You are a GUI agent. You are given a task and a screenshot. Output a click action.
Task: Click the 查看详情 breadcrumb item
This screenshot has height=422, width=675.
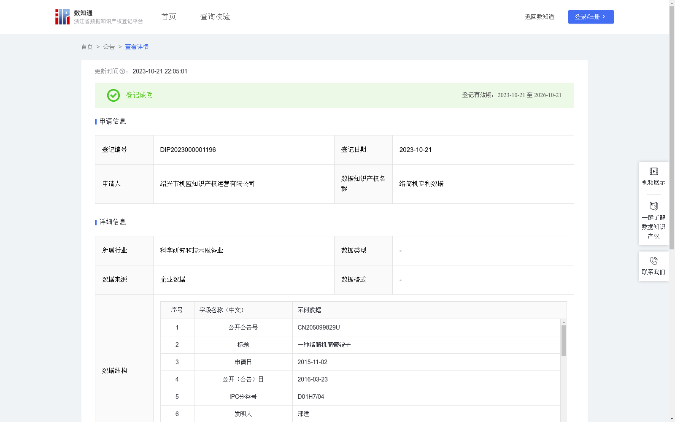tap(137, 47)
